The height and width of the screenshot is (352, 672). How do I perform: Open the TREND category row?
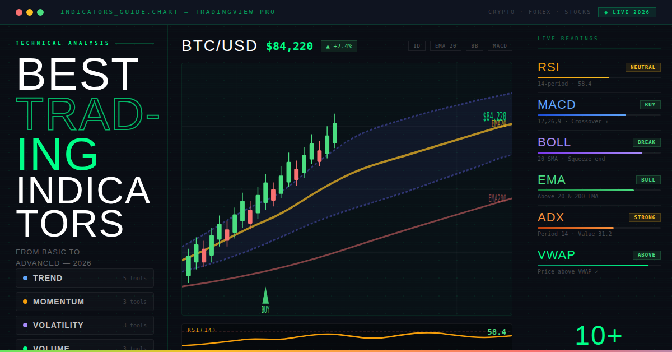[x=85, y=278]
